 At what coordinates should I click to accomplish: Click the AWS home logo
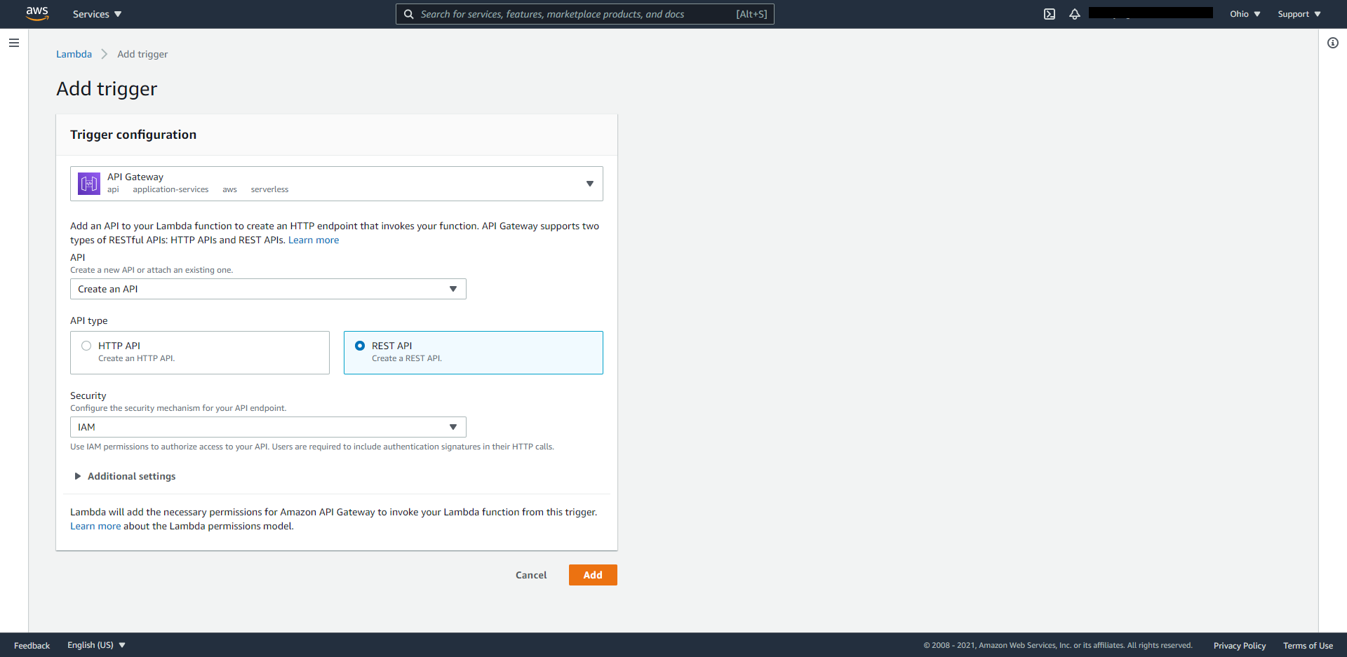pyautogui.click(x=37, y=13)
